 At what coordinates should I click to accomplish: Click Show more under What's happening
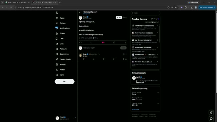point(136,109)
